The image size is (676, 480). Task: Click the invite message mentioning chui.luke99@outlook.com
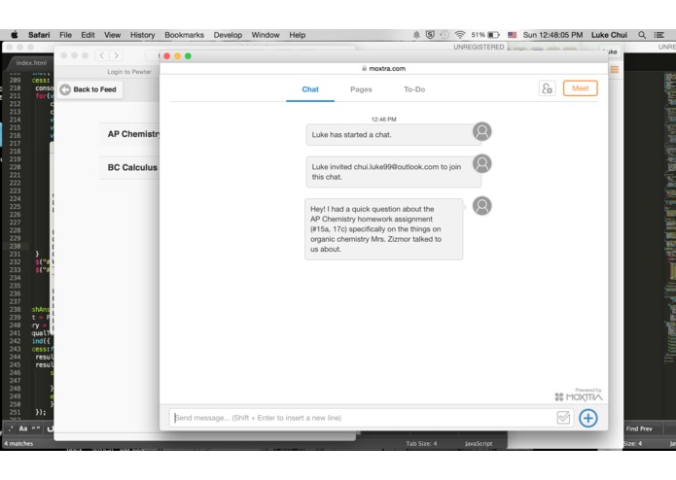393,172
